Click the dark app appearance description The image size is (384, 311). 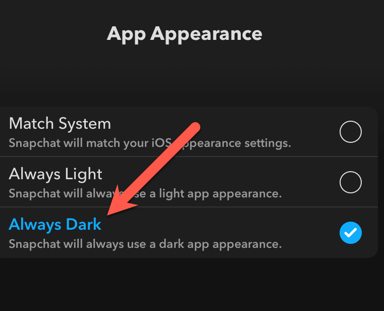(x=145, y=244)
